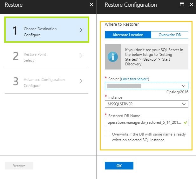Open step 3 Advanced Configuration
This screenshot has height=179, width=196.
(47, 81)
